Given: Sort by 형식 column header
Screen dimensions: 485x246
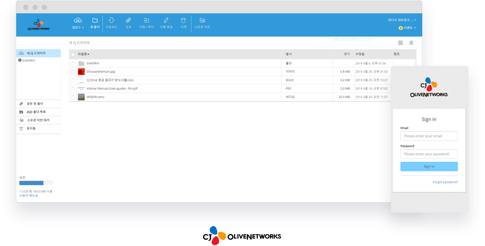Looking at the screenshot, I should 289,54.
